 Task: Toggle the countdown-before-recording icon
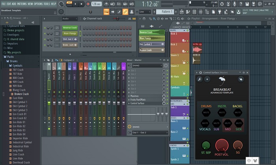click(119, 4)
